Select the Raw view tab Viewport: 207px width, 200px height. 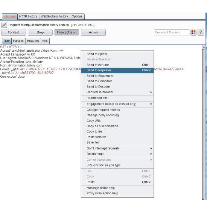(x=7, y=41)
